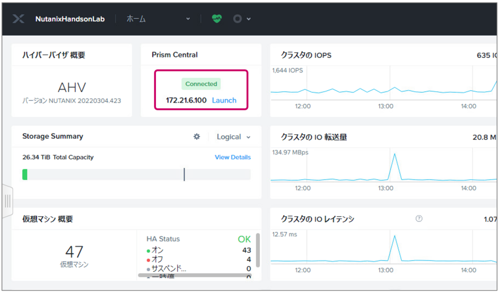
Task: Expand the chevron next to tasks circle
Action: tap(249, 19)
